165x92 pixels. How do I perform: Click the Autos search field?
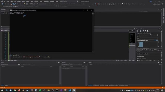[x=9, y=65]
